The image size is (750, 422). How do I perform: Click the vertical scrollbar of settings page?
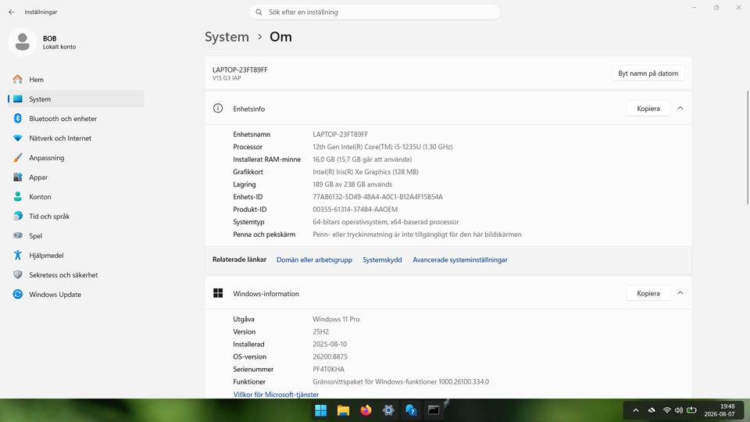click(x=748, y=148)
